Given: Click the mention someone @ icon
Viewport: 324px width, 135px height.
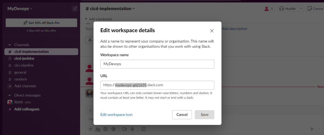Looking at the screenshot, I should 113,129.
